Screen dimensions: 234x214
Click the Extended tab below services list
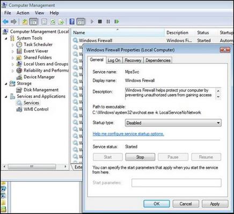click(x=77, y=167)
